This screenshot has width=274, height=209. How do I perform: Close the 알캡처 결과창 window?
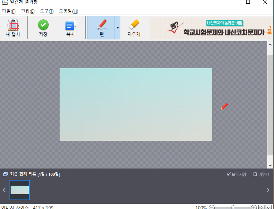point(265,2)
